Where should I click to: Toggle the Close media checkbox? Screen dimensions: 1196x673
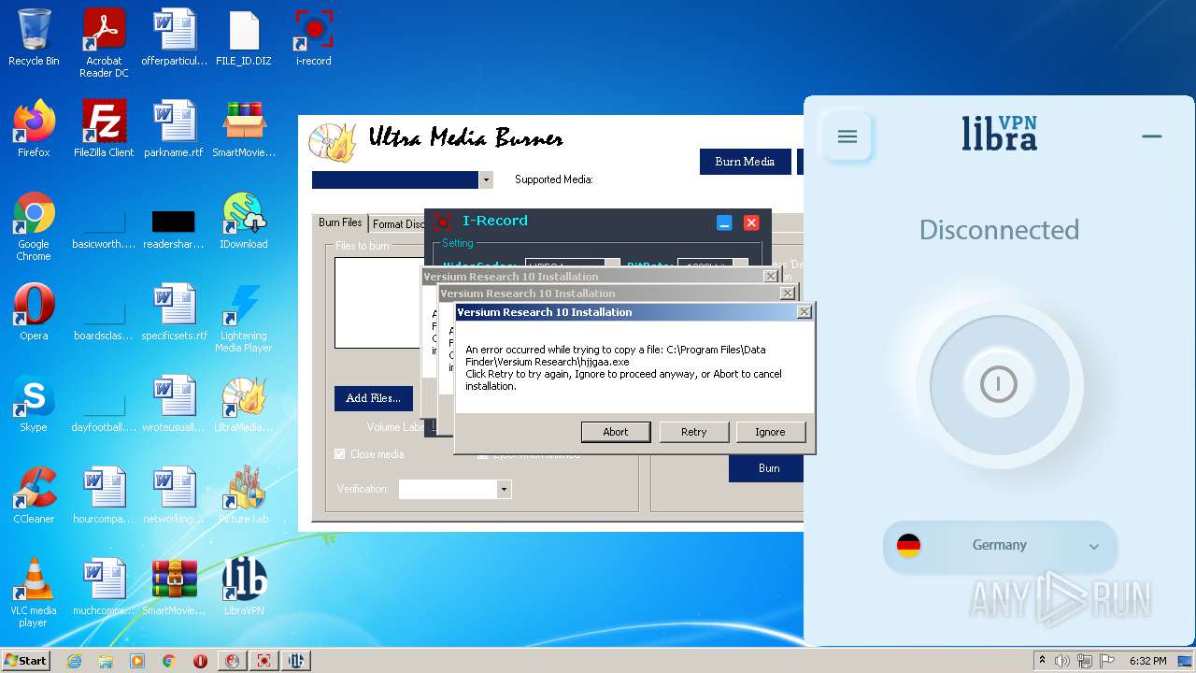click(340, 454)
